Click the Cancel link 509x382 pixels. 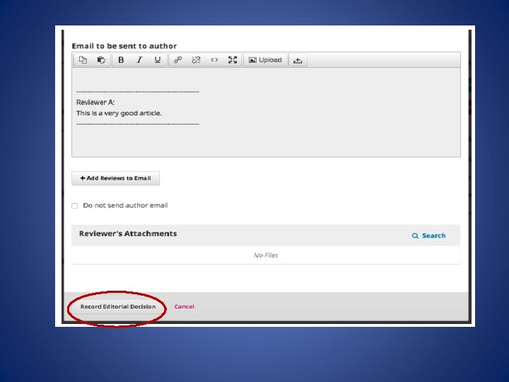184,306
